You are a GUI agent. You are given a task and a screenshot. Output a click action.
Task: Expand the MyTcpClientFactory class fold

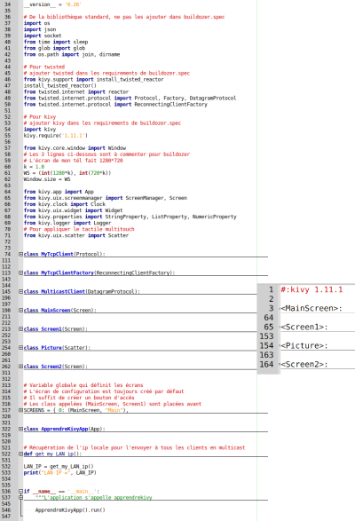click(x=20, y=272)
